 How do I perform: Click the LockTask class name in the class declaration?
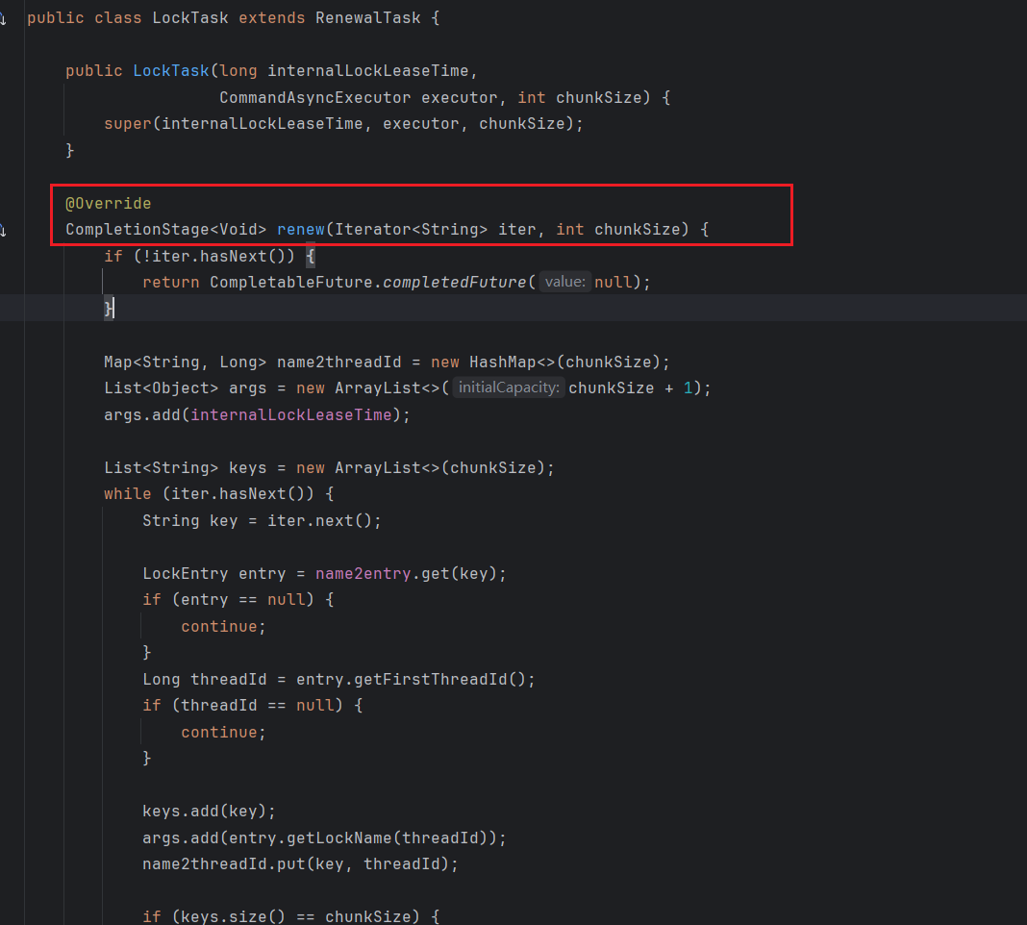(x=190, y=17)
